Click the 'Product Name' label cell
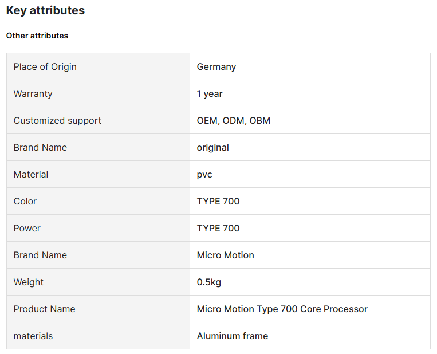The height and width of the screenshot is (354, 437). (x=98, y=309)
